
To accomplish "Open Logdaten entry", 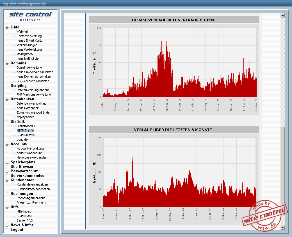I will click(23, 139).
